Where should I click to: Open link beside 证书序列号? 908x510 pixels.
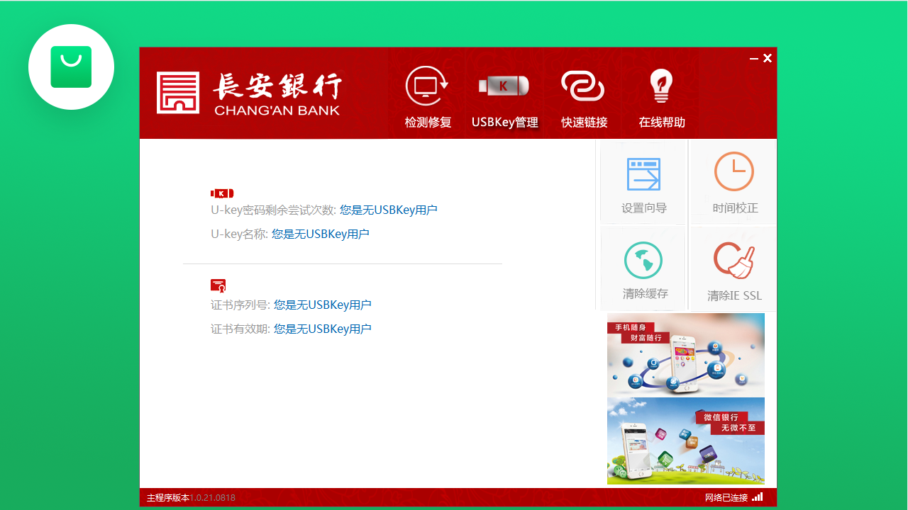tap(323, 305)
